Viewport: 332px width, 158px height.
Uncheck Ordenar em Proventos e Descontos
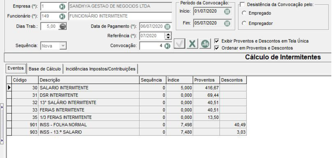coord(217,48)
